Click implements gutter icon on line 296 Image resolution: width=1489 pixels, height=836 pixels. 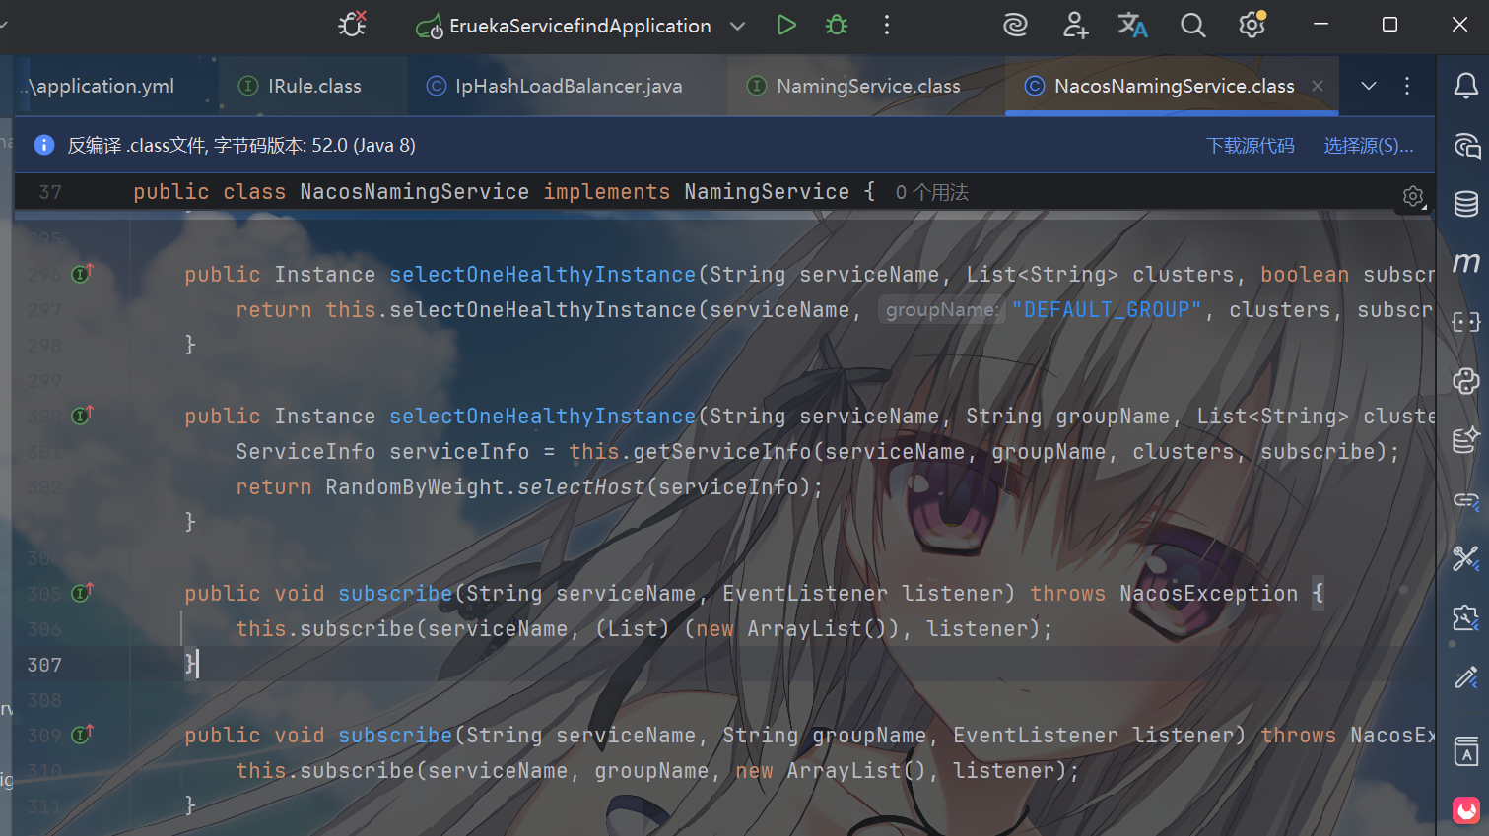coord(83,273)
